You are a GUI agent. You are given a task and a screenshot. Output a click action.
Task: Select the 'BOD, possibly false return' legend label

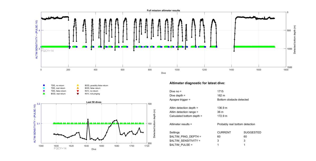[x=96, y=85]
